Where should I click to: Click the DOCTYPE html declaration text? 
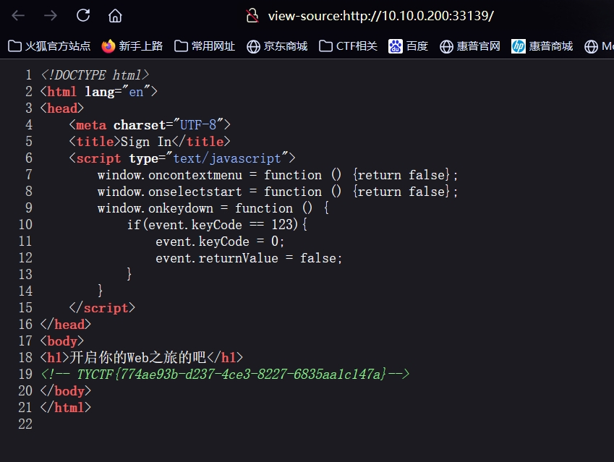pos(95,74)
